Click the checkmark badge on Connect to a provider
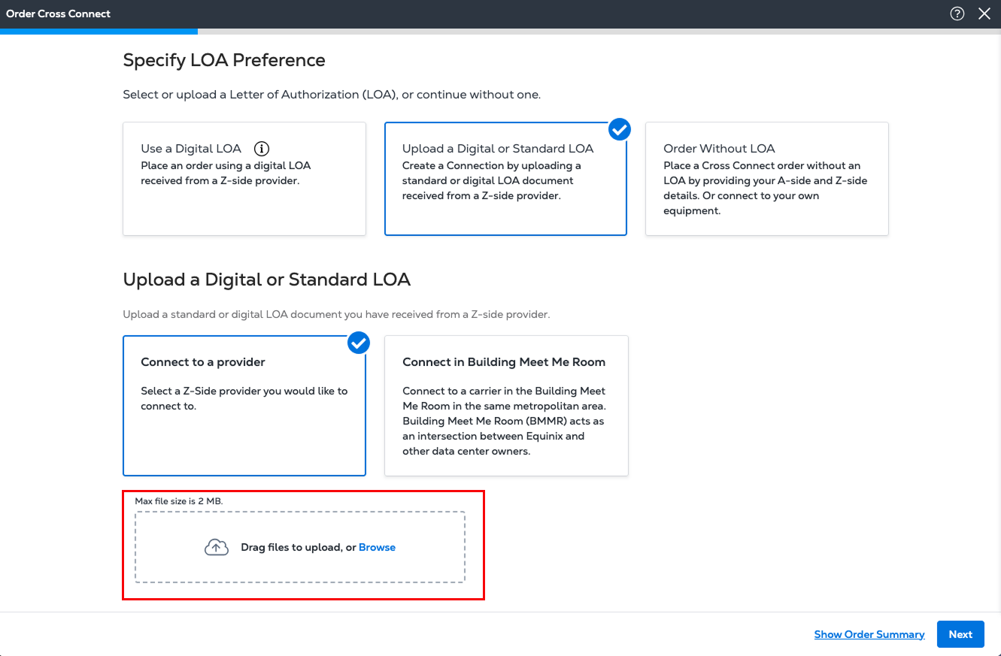 (359, 343)
